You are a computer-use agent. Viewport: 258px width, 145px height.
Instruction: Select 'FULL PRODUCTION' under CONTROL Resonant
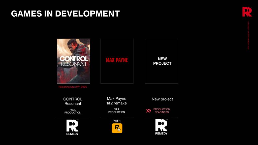tap(73, 111)
